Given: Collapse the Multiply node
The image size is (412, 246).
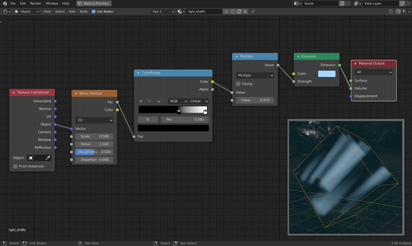Looking at the screenshot, I should coord(236,56).
